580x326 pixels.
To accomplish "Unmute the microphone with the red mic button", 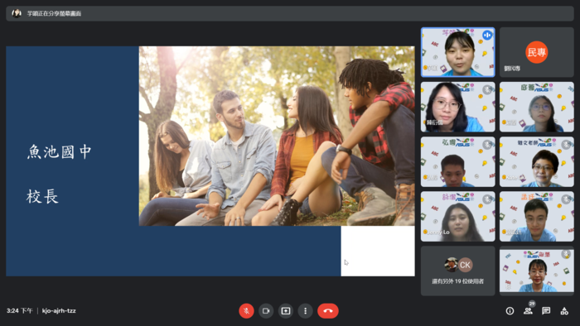I will (246, 311).
